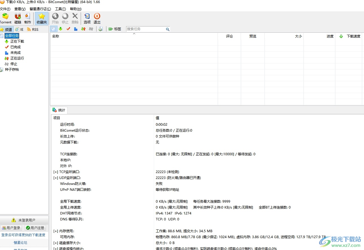Click the 删除 delete X icon
Viewport: 364px width, 250px height.
(75, 19)
